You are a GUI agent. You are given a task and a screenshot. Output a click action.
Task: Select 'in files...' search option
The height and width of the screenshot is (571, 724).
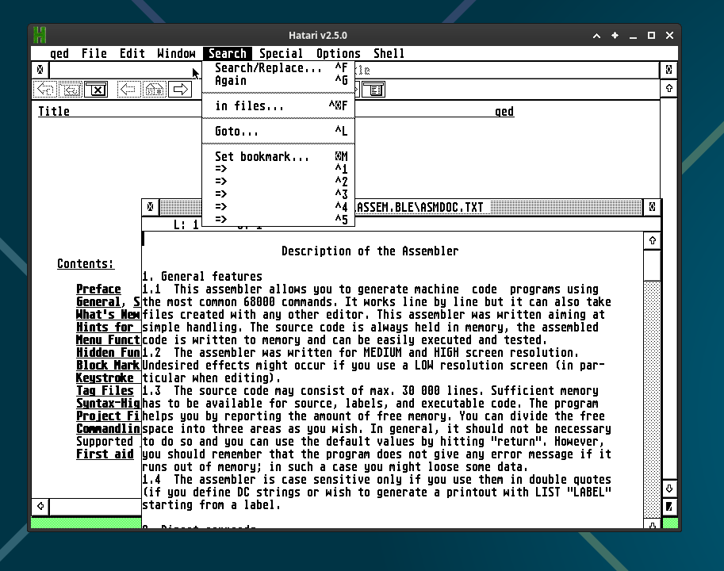249,106
